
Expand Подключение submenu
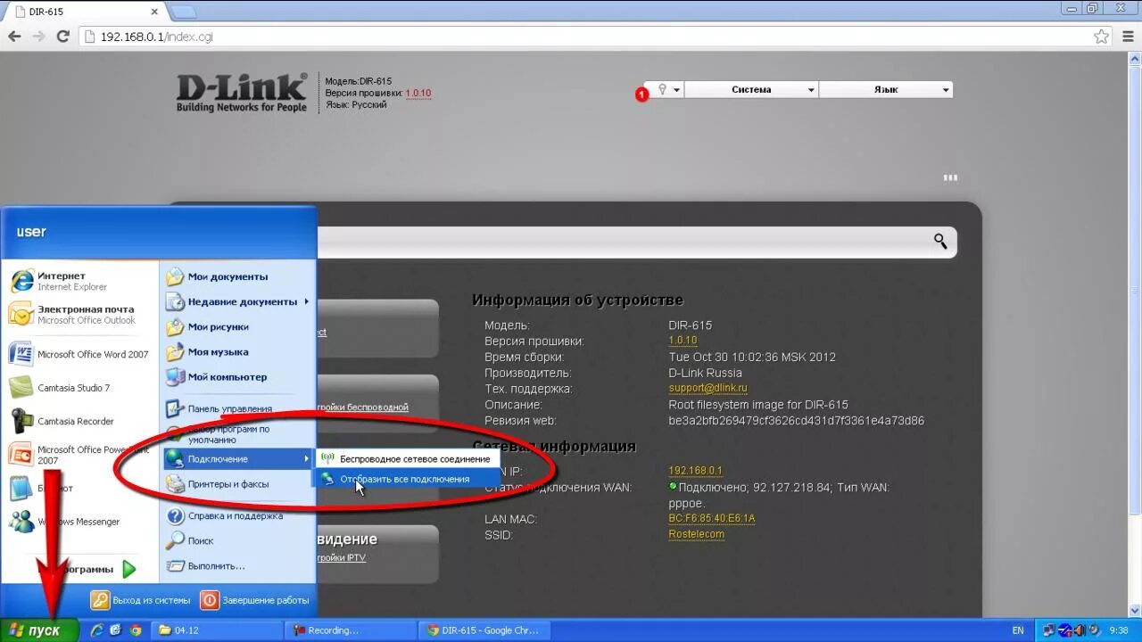tap(236, 458)
